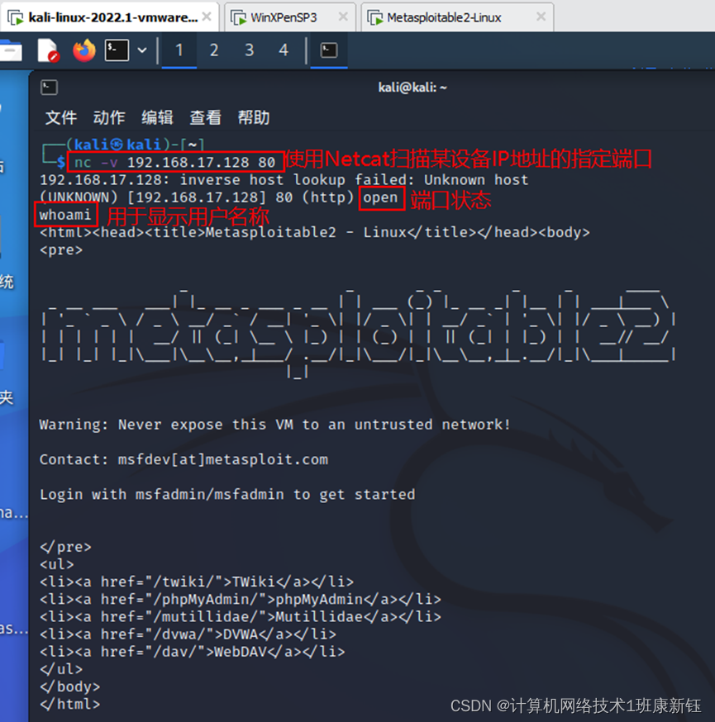The image size is (715, 722).
Task: Open the 文件 menu in terminal
Action: [x=61, y=118]
